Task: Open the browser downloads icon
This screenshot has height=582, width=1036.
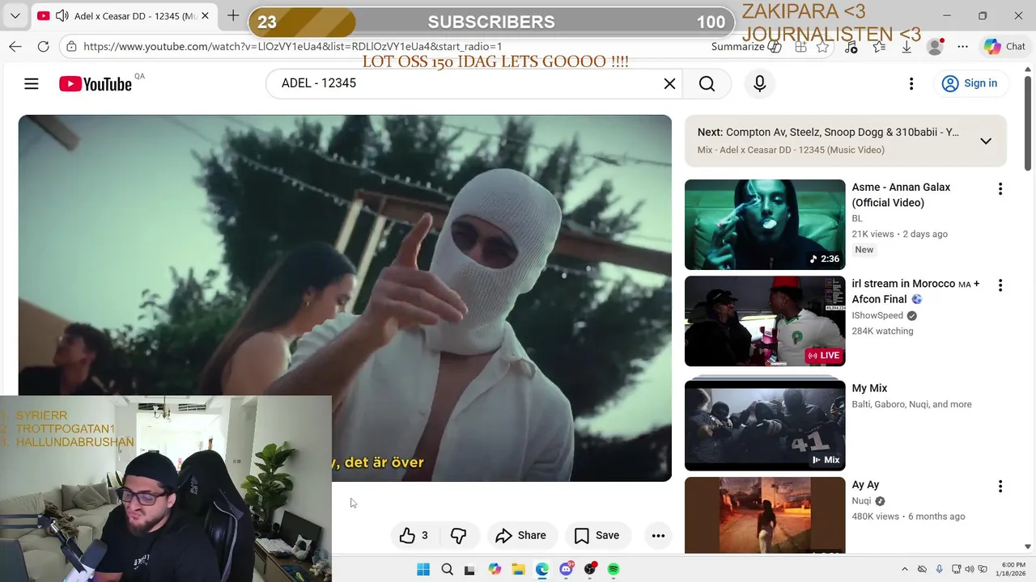Action: tap(906, 47)
